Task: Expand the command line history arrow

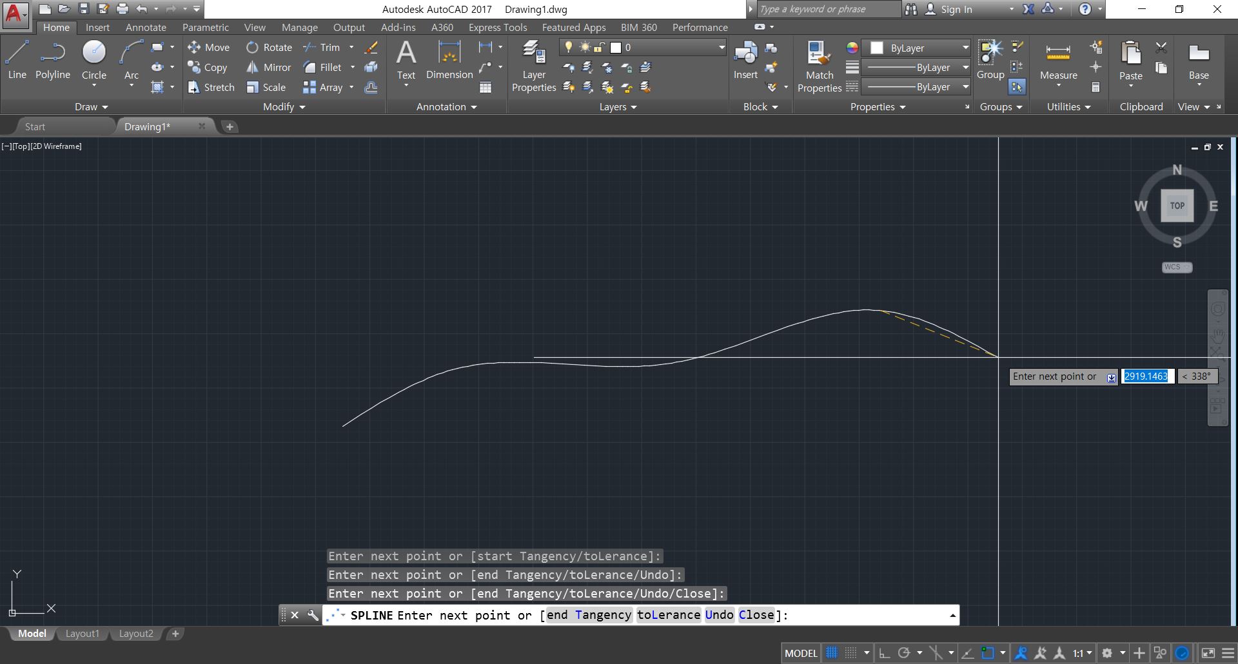Action: pyautogui.click(x=952, y=616)
